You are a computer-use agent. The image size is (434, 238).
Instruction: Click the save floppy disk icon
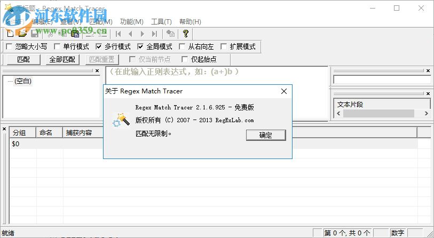point(35,34)
